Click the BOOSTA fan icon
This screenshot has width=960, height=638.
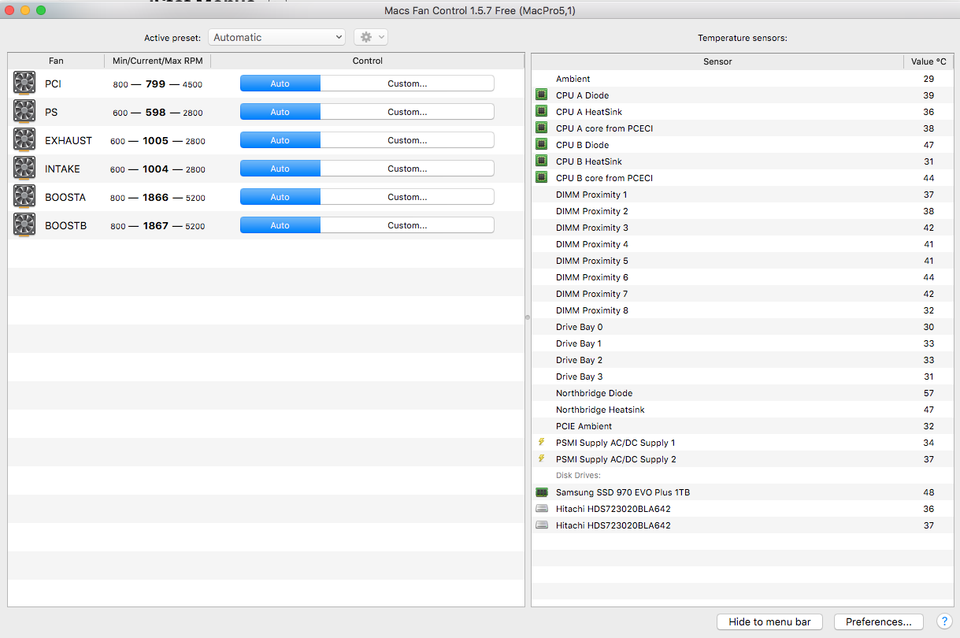24,197
